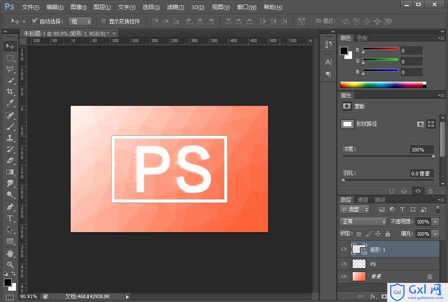Activate the Eraser tool

click(10, 161)
